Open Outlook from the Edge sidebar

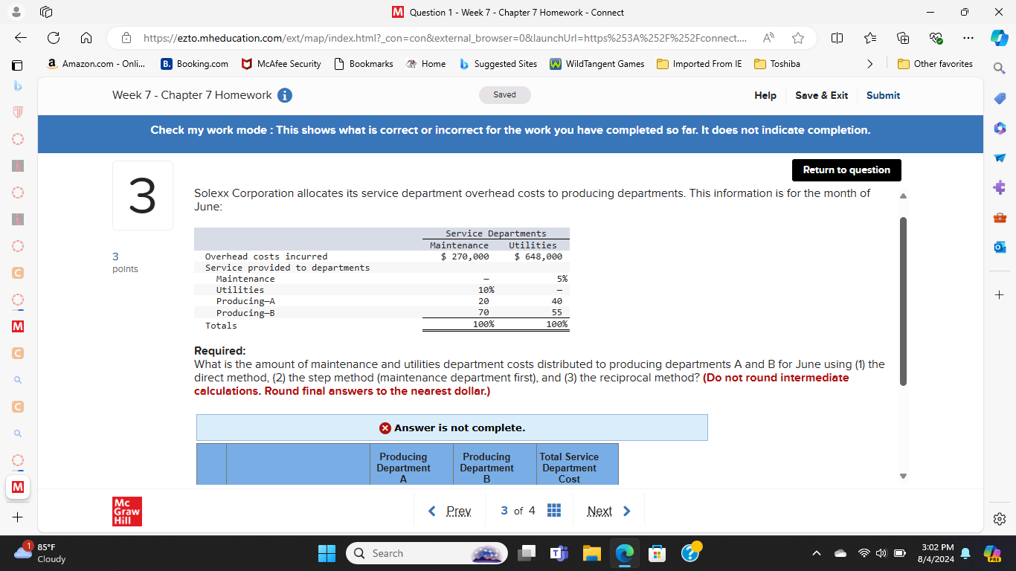(1000, 247)
